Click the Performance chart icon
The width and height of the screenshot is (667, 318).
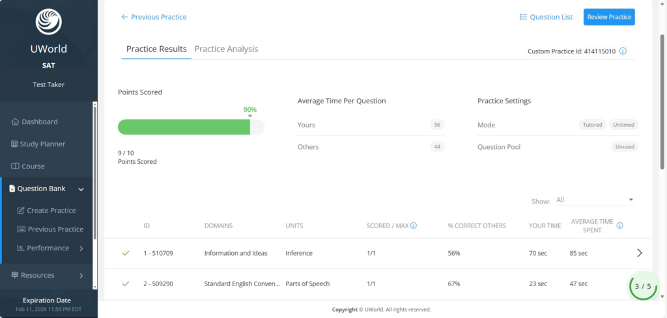pyautogui.click(x=20, y=248)
